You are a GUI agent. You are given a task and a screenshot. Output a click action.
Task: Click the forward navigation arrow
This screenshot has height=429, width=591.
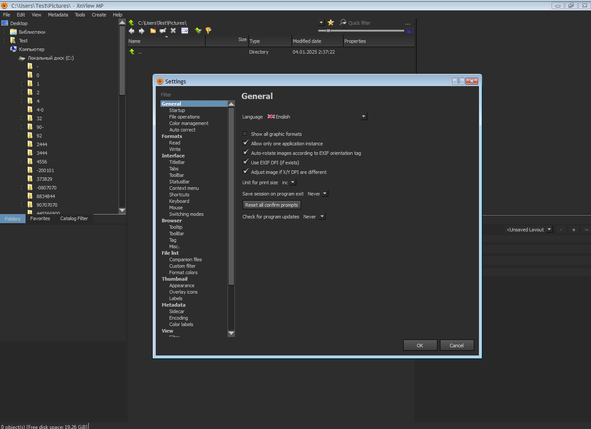tap(141, 31)
